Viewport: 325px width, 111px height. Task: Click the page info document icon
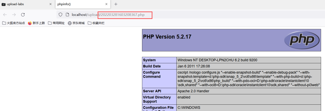[x=67, y=15]
